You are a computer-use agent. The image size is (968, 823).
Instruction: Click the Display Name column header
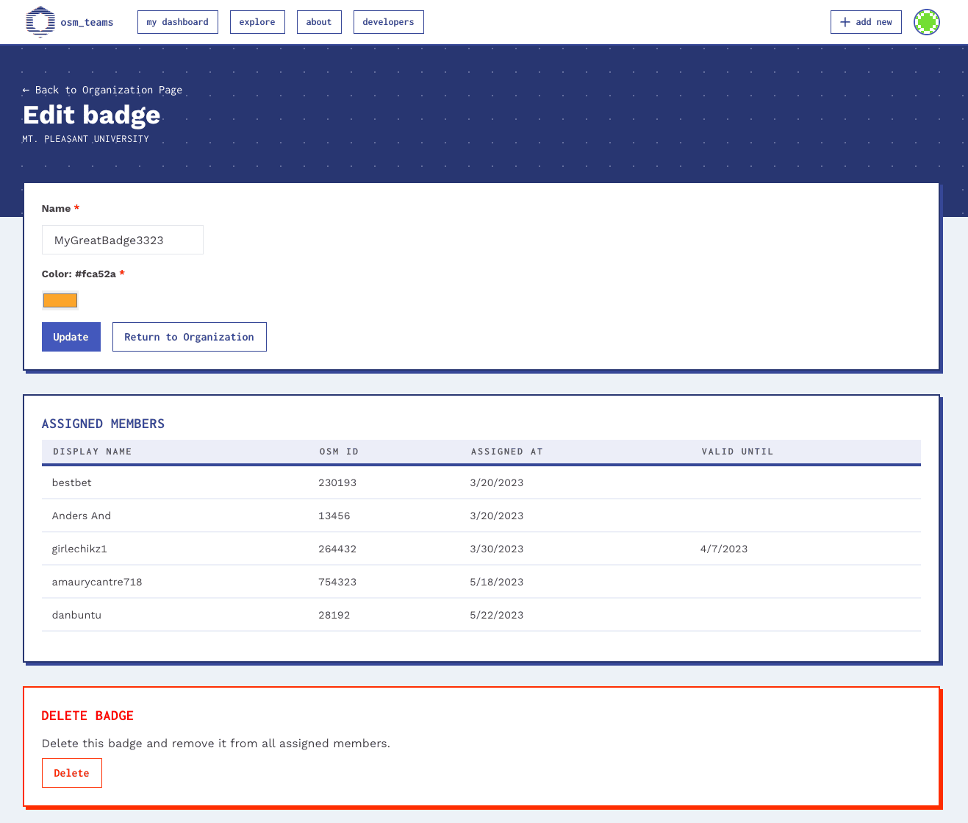(x=92, y=452)
